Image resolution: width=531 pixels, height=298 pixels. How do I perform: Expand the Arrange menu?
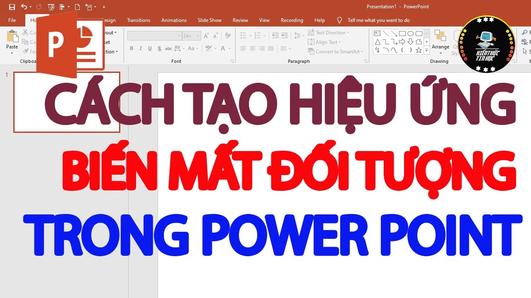441,43
